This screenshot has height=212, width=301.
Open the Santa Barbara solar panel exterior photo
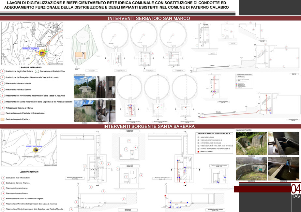(251, 143)
